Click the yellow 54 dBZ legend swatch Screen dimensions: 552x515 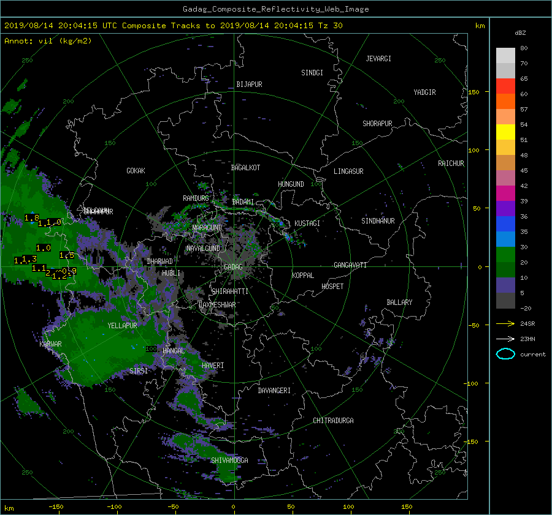tap(505, 132)
